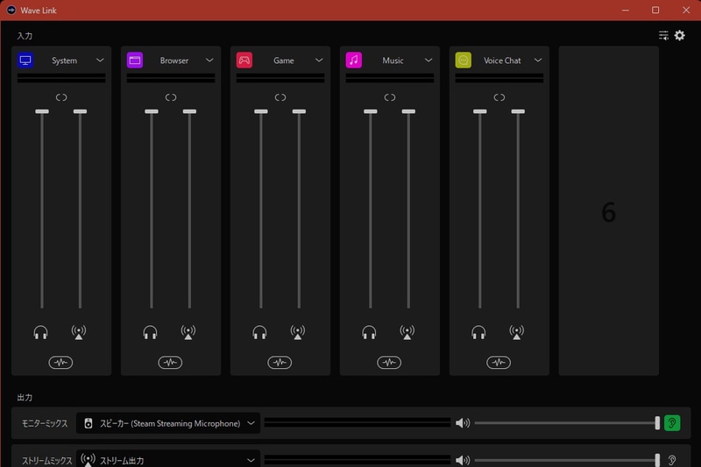Minimize the Wave Link window

(626, 10)
